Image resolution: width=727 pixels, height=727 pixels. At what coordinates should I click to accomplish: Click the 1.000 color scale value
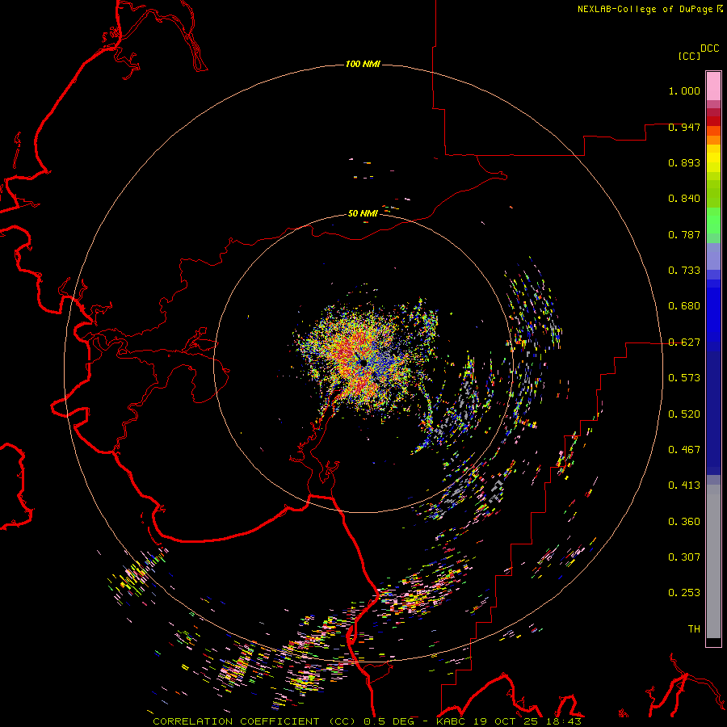point(684,90)
